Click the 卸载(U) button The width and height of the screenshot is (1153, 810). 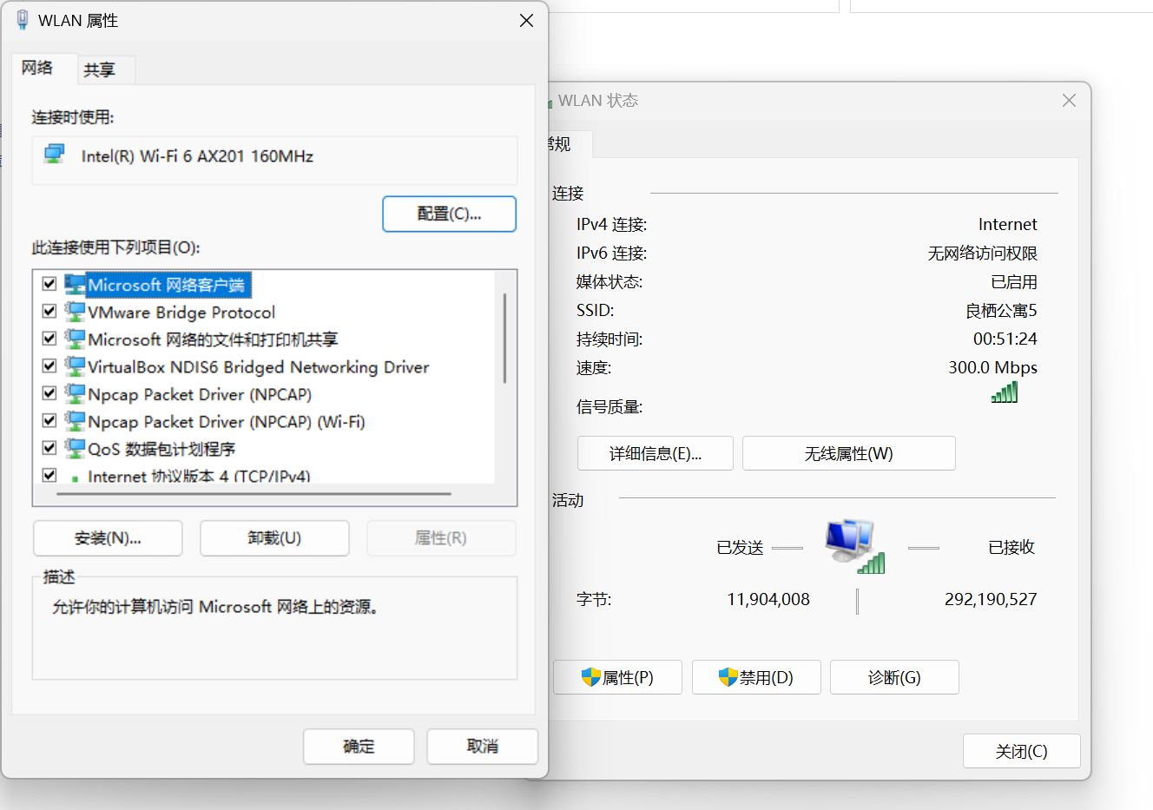coord(274,538)
